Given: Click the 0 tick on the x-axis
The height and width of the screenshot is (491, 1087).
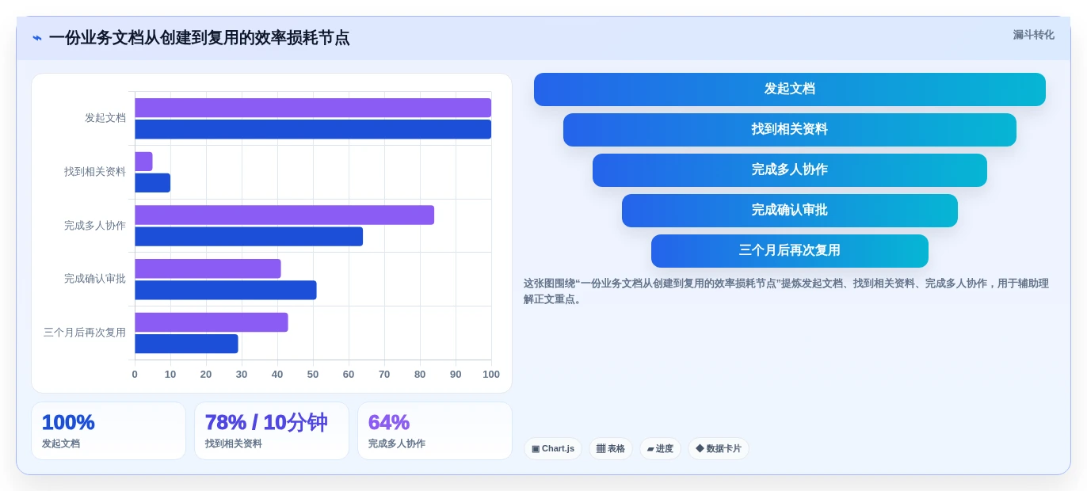Looking at the screenshot, I should click(135, 375).
